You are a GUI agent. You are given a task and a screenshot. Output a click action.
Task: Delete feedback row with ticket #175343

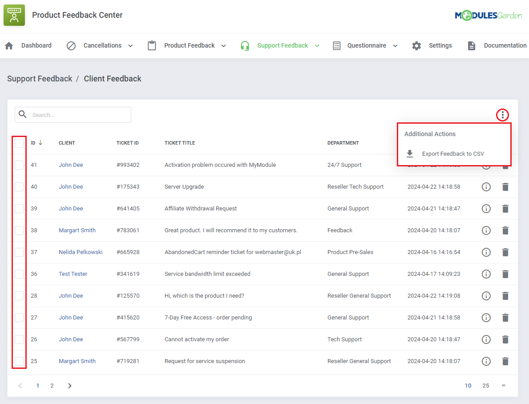(505, 186)
